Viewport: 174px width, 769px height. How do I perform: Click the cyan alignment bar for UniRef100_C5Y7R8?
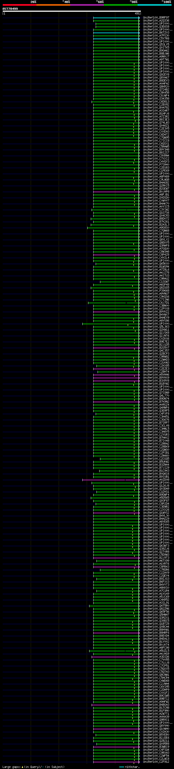tap(116, 38)
